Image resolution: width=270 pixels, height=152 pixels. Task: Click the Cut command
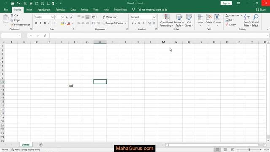(14, 16)
